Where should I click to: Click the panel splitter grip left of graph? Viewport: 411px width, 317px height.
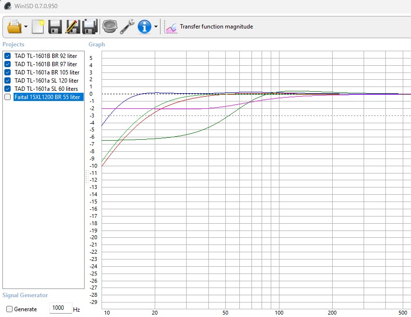click(87, 177)
